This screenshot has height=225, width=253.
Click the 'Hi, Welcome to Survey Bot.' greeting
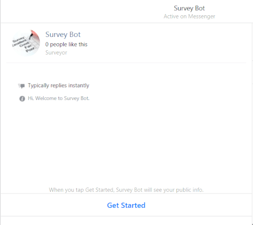pos(59,98)
